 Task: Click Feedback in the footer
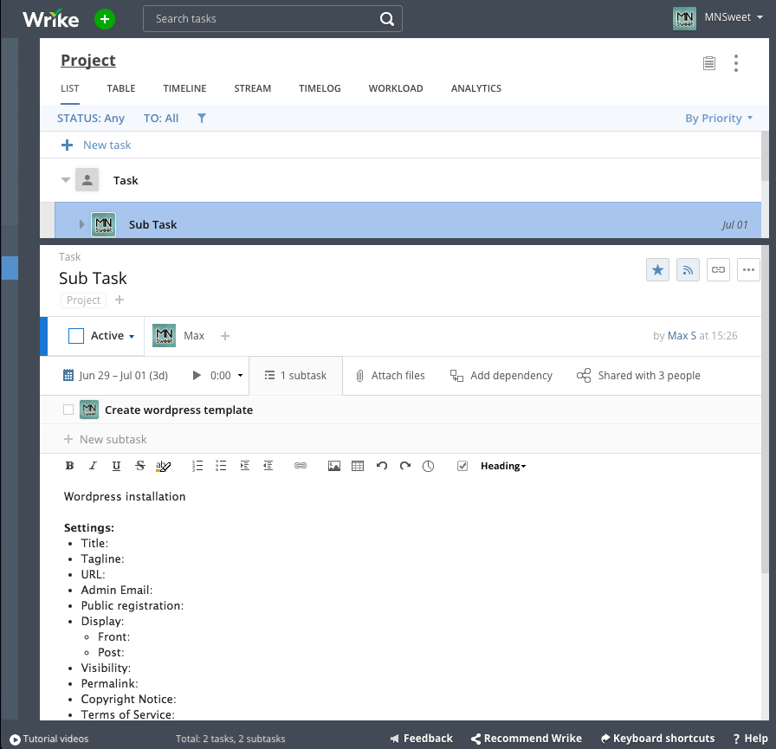pyautogui.click(x=421, y=739)
